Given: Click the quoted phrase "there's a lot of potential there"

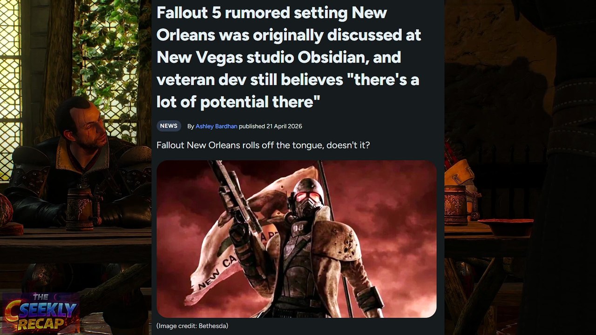Looking at the screenshot, I should (x=288, y=91).
